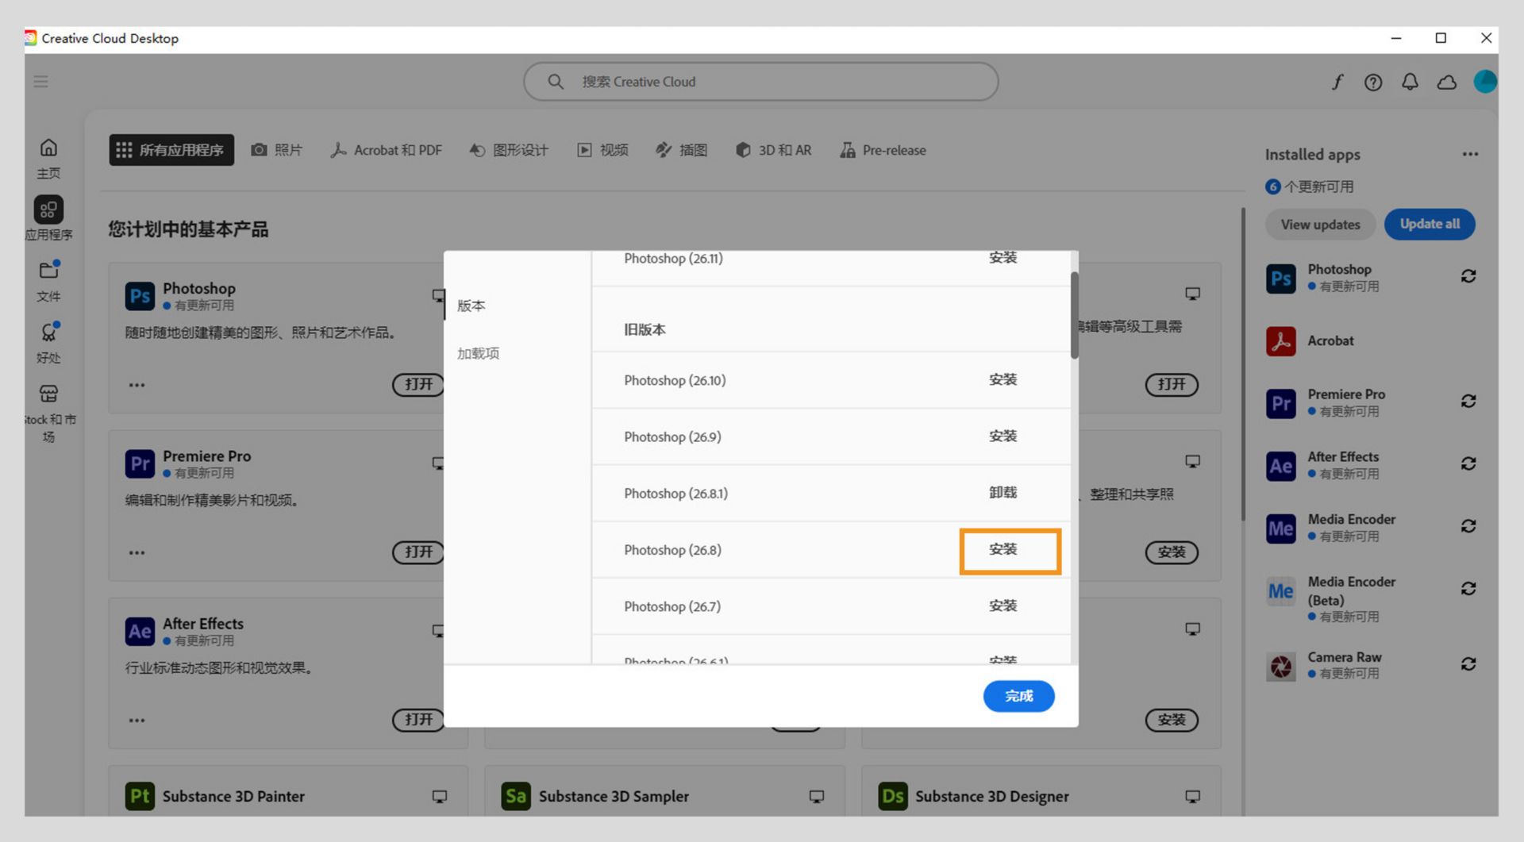Go to Home (主页) in sidebar
Image resolution: width=1524 pixels, height=842 pixels.
click(x=48, y=158)
